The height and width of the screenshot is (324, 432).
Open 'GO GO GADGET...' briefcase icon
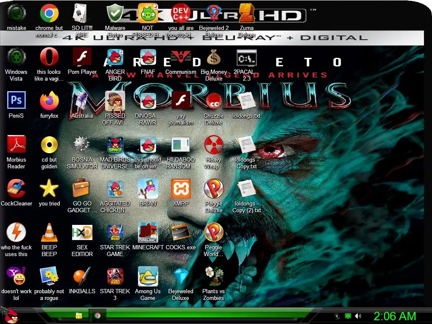(82, 189)
